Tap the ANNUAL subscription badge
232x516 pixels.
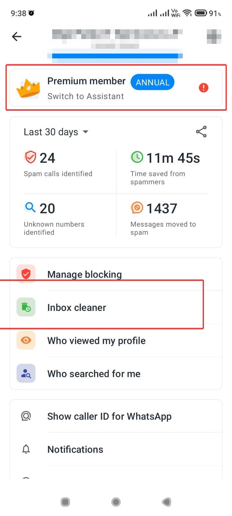(152, 82)
